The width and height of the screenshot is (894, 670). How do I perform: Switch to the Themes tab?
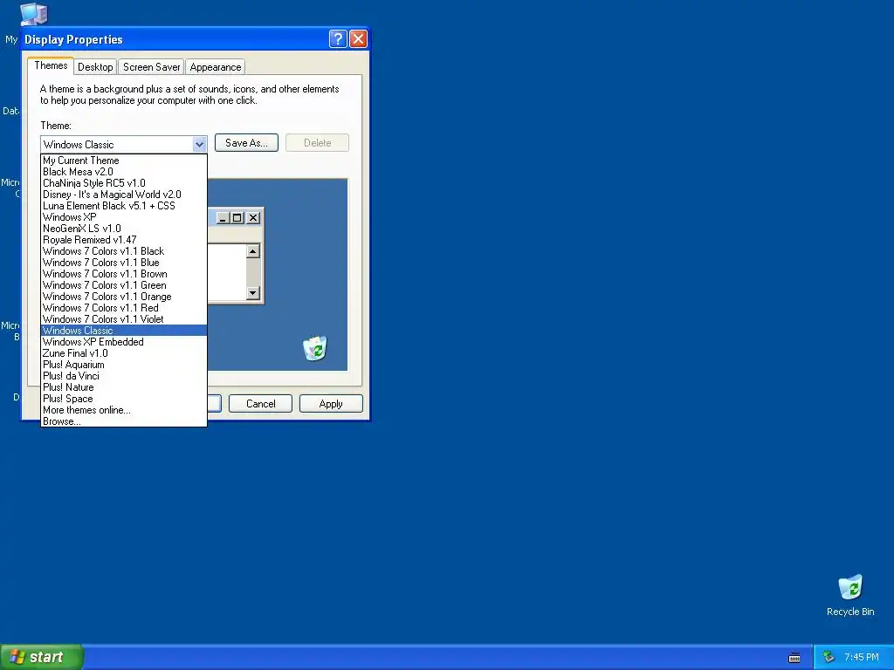(51, 65)
